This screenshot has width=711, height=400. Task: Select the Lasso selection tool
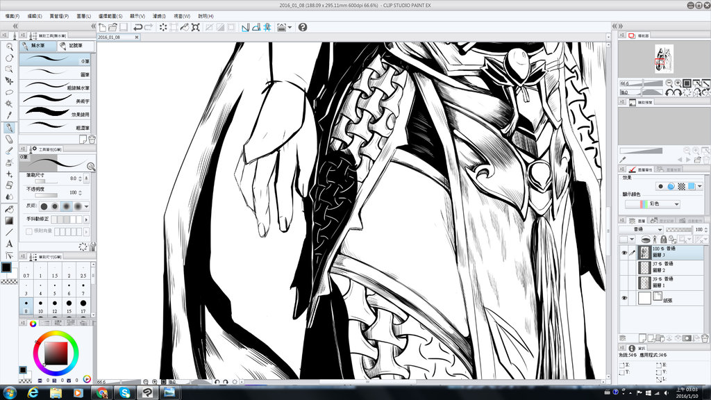pos(9,92)
